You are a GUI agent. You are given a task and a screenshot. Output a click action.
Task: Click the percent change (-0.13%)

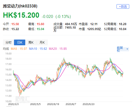point(63,17)
